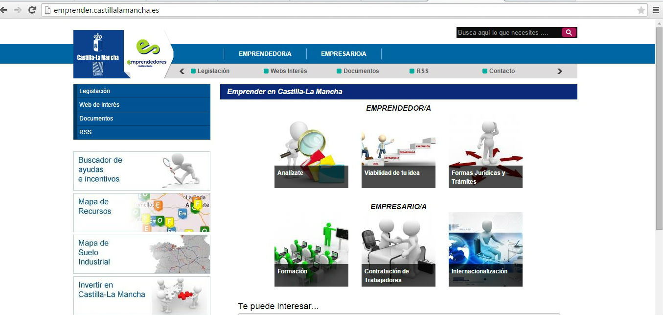Click the Buscador de ayudas e incentivos banner

coord(142,170)
